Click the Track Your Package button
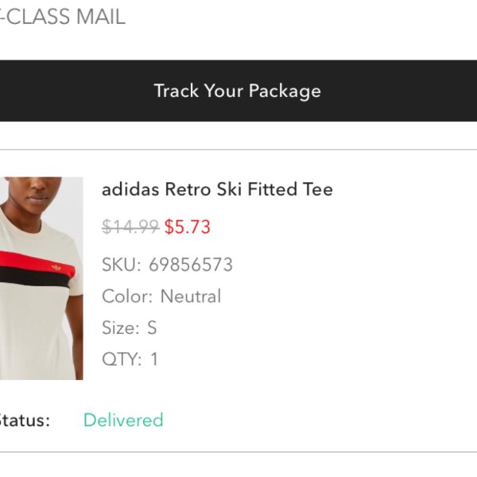The height and width of the screenshot is (477, 477). 238,91
